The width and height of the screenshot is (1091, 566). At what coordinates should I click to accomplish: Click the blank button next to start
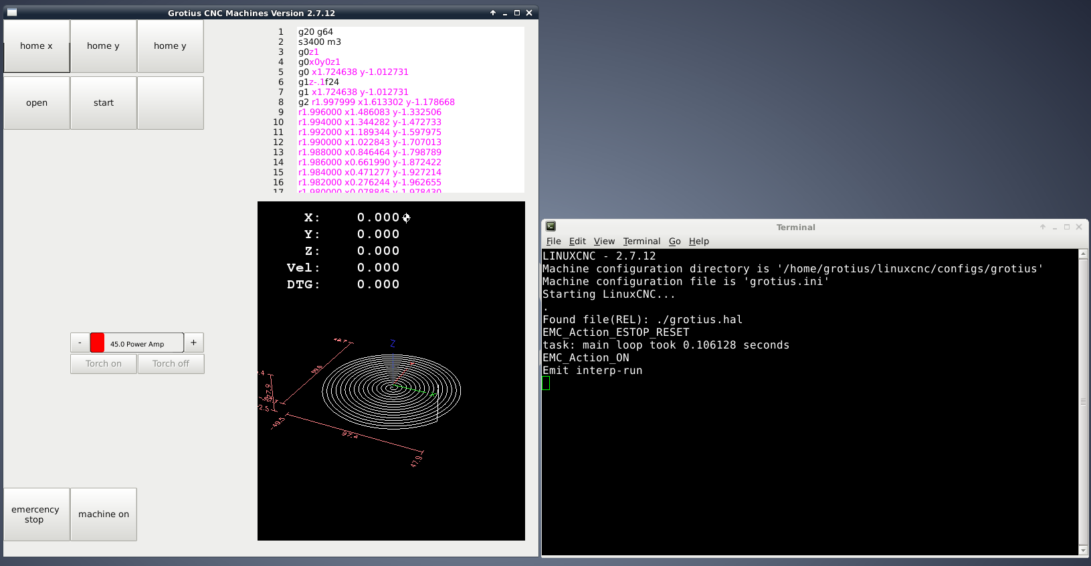tap(171, 103)
